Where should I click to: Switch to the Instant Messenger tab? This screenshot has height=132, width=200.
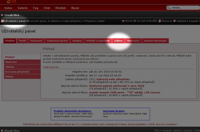(155, 41)
